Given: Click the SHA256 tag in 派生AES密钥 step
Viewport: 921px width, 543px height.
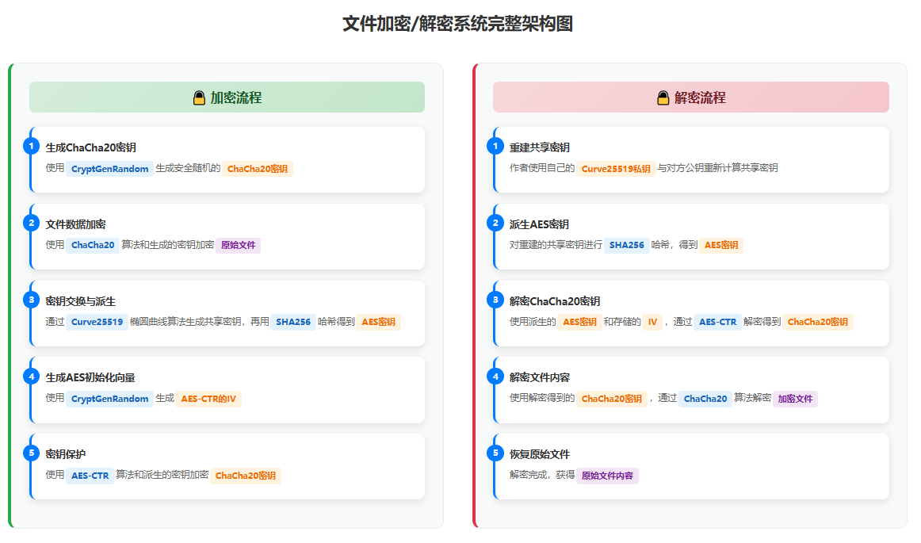Looking at the screenshot, I should pos(627,245).
